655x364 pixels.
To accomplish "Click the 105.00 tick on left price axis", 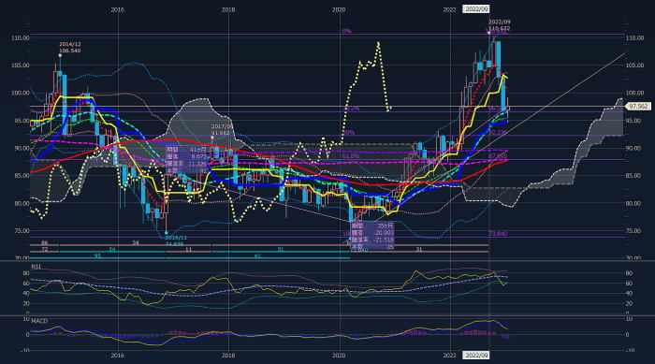I will coord(20,66).
